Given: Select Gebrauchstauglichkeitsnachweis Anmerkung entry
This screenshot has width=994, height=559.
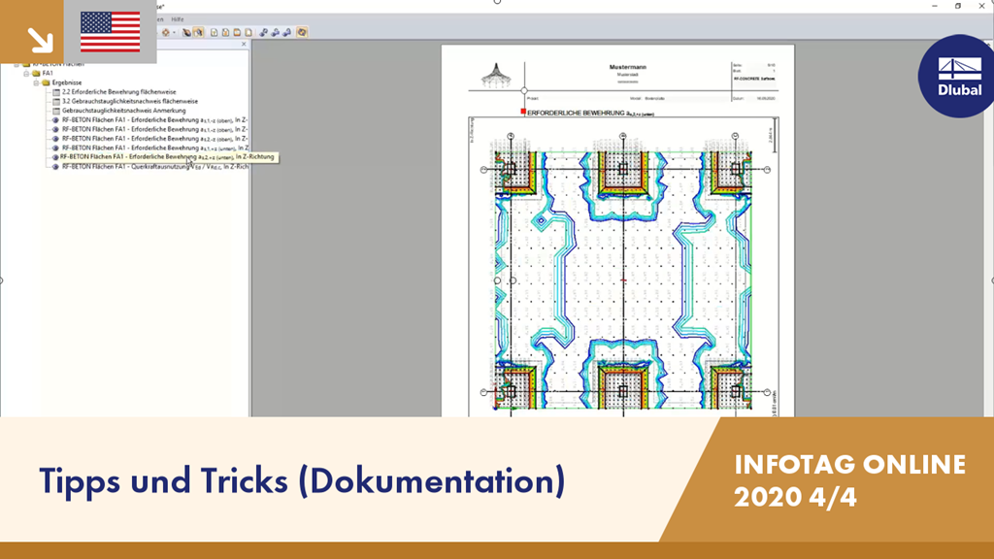Looking at the screenshot, I should (x=123, y=111).
